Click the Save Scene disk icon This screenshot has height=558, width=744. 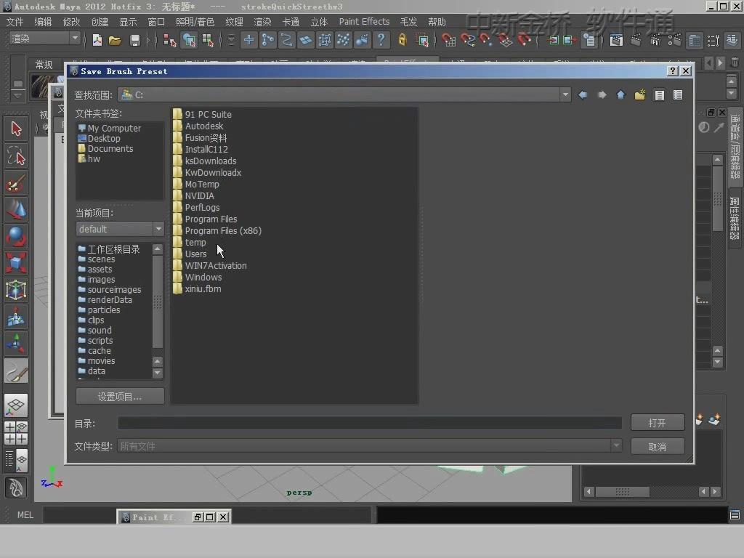134,41
